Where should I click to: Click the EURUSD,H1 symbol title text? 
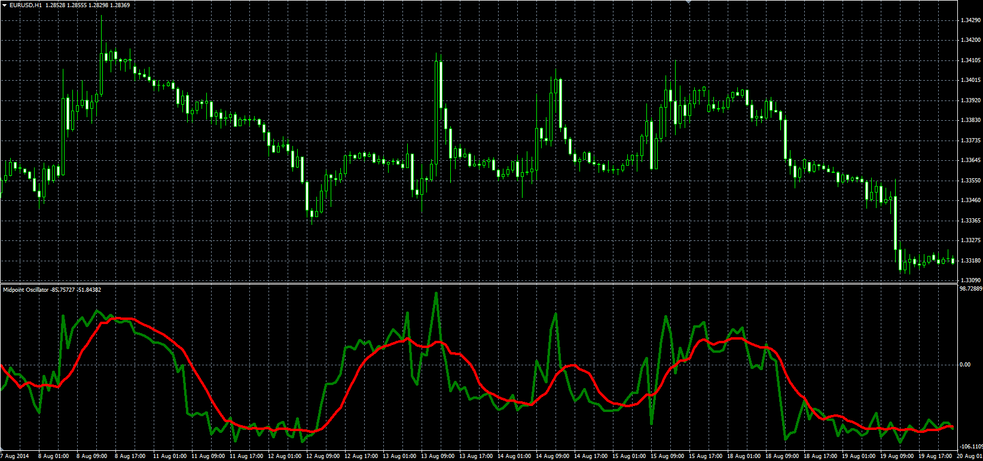pyautogui.click(x=26, y=5)
